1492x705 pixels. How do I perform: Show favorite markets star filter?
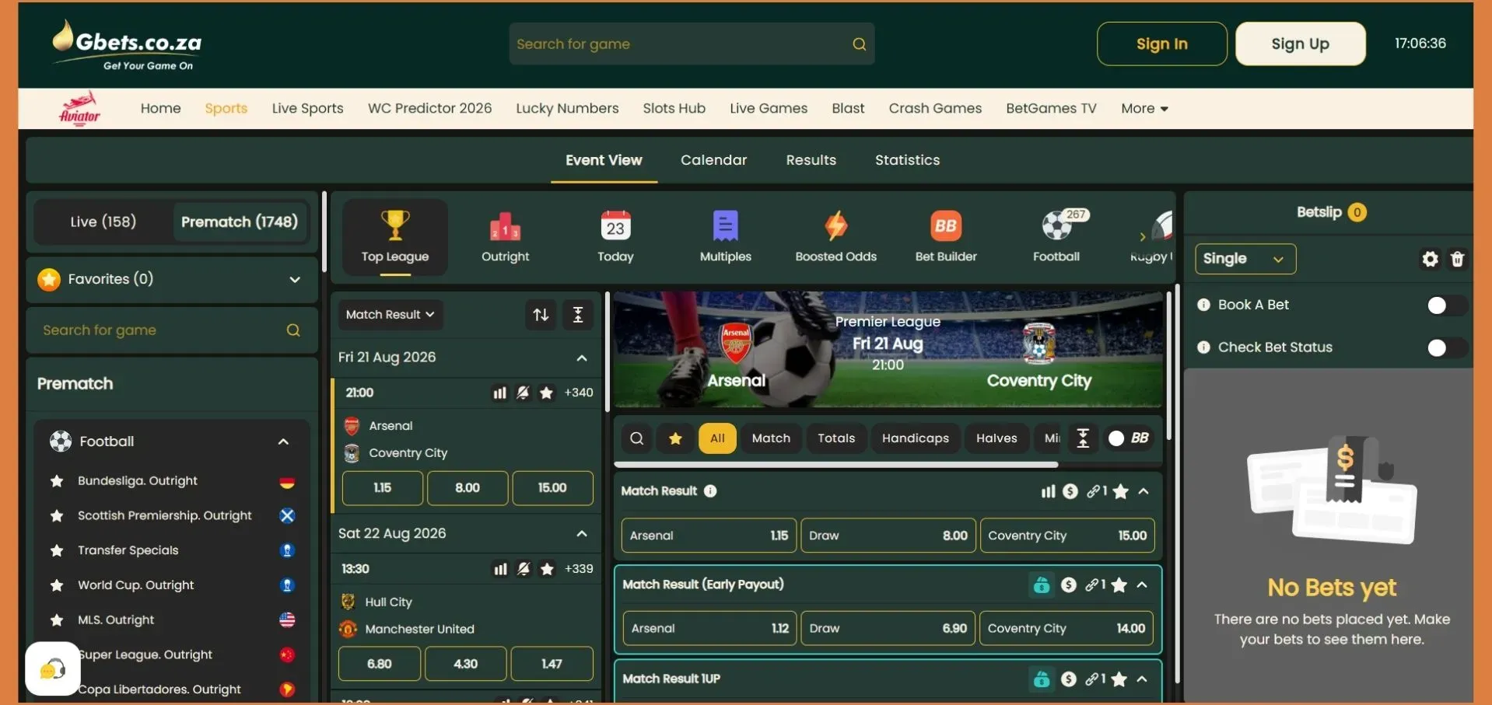click(x=676, y=438)
